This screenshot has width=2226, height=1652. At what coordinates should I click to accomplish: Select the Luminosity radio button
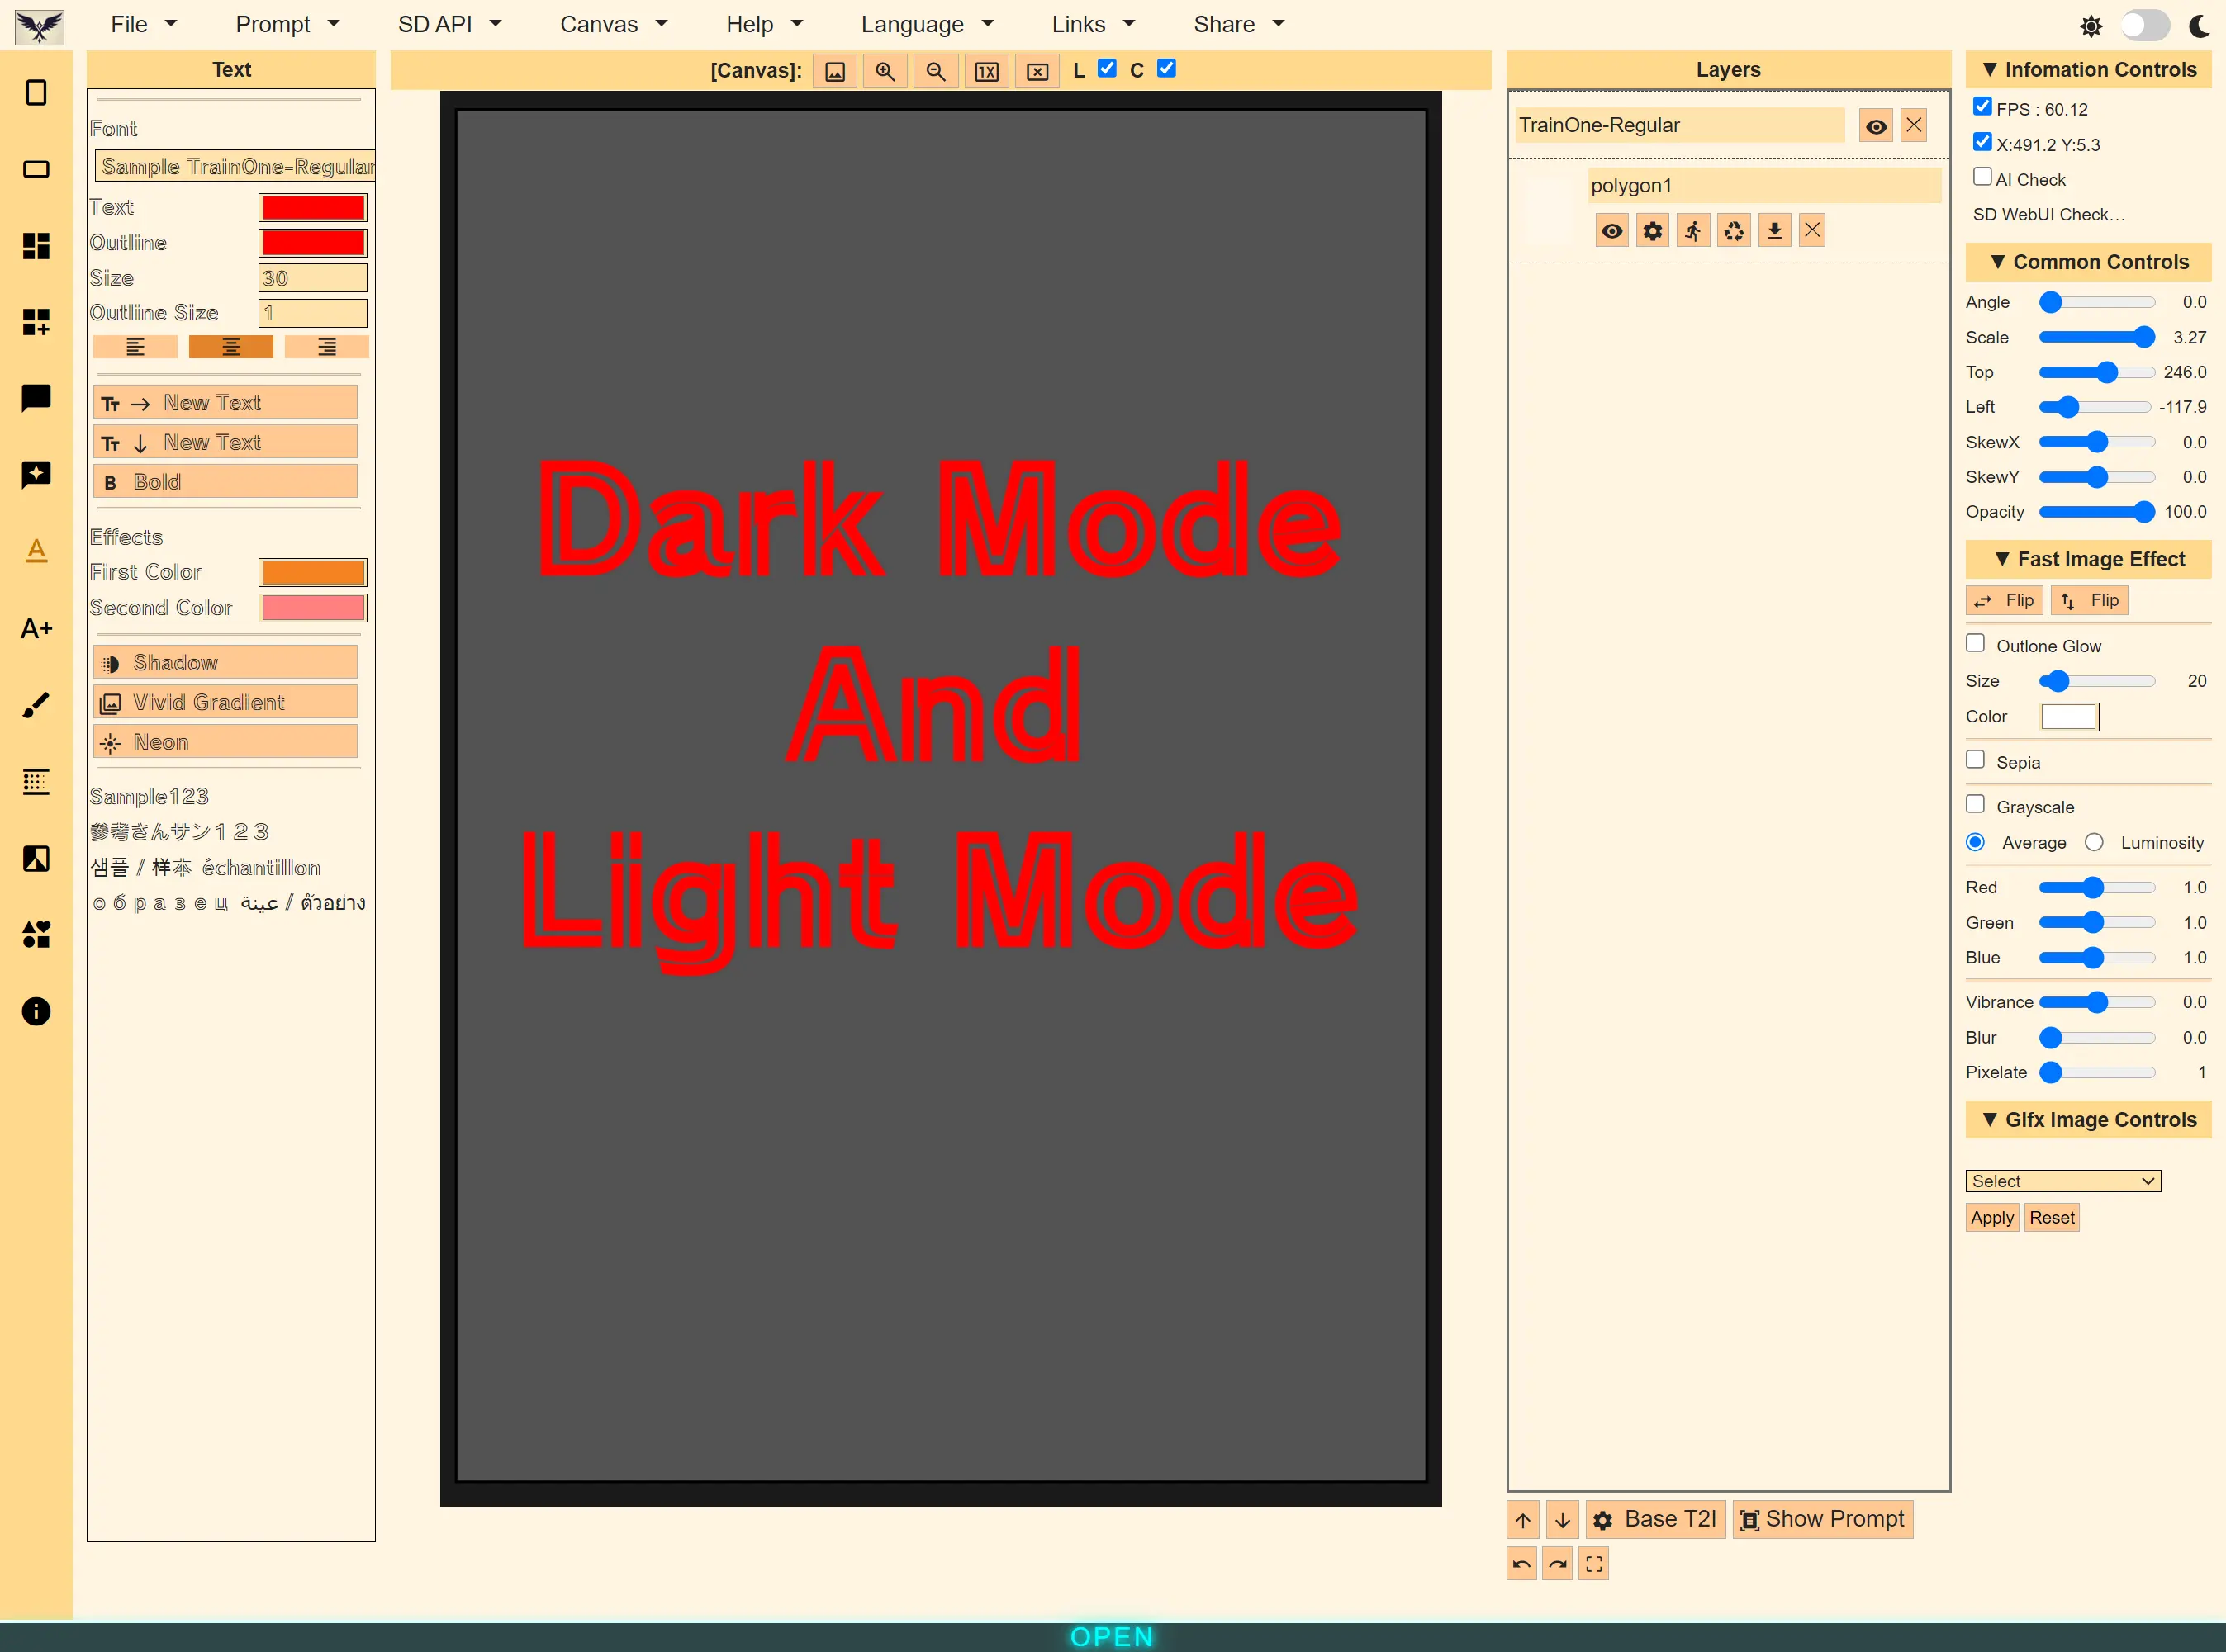click(x=2094, y=842)
